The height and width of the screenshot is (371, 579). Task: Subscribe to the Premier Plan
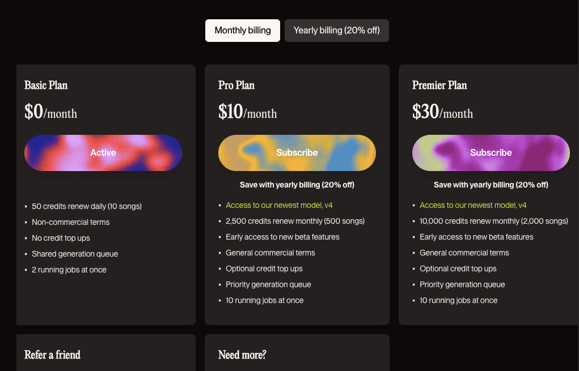click(x=491, y=153)
